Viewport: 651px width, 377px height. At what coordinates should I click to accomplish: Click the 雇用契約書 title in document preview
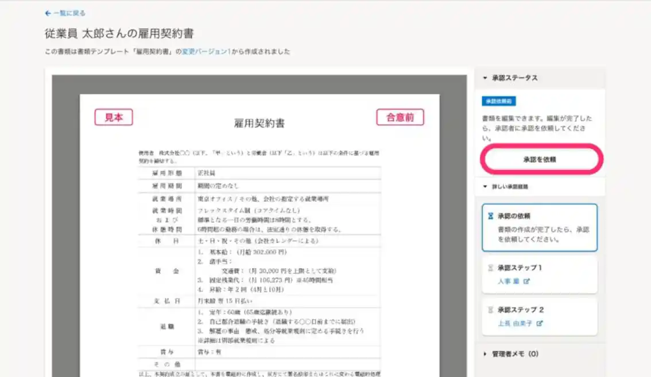pos(259,123)
